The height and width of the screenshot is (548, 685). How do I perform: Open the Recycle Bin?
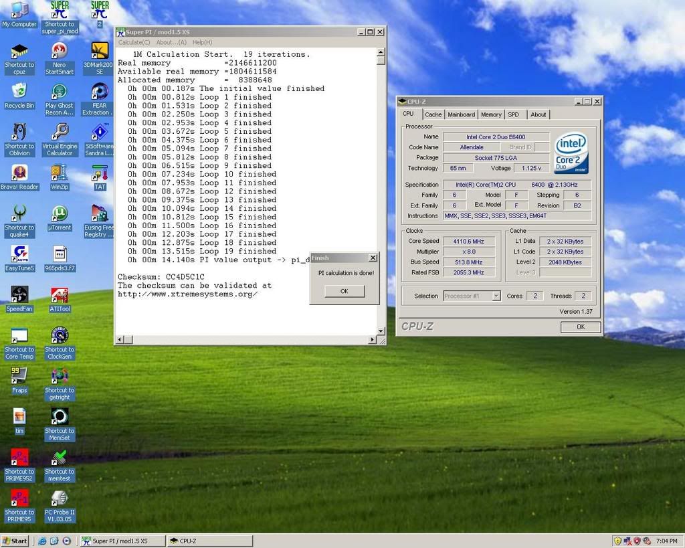click(x=19, y=92)
